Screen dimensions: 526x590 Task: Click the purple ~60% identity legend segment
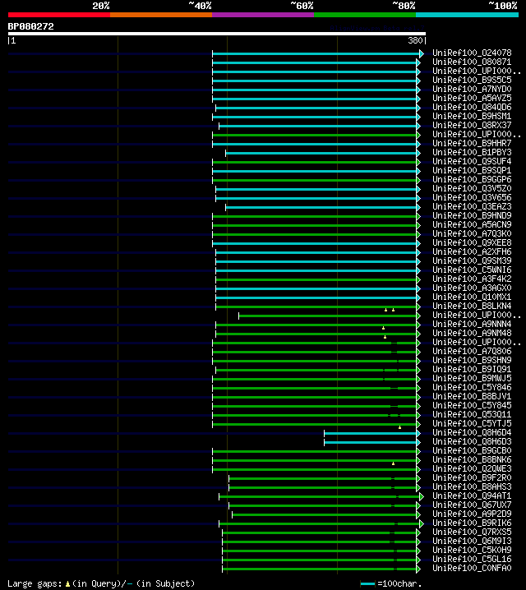pyautogui.click(x=263, y=15)
